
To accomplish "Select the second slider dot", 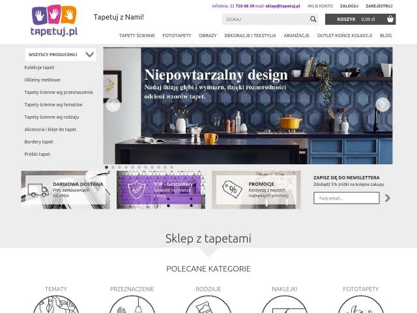I will click(113, 167).
